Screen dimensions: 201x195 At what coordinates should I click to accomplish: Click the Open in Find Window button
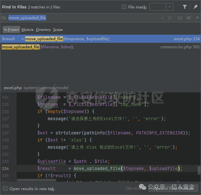pyautogui.click(x=173, y=189)
